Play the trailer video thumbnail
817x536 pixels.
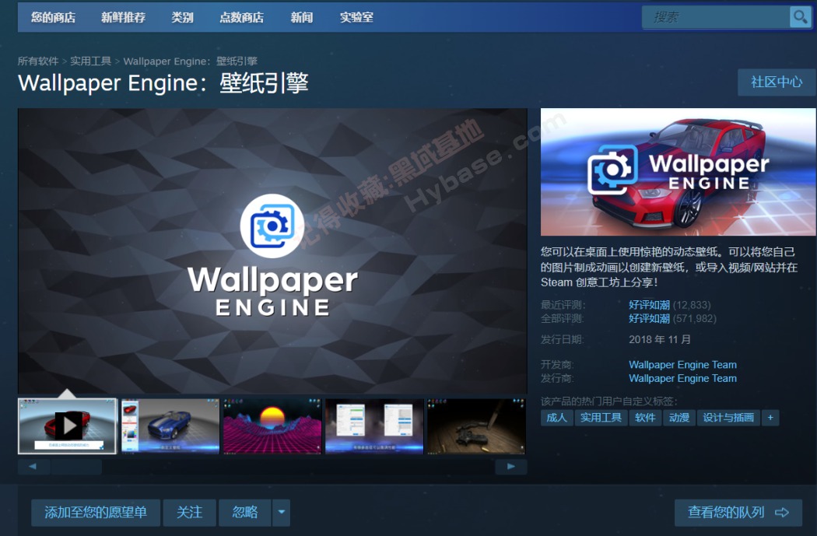pos(67,426)
